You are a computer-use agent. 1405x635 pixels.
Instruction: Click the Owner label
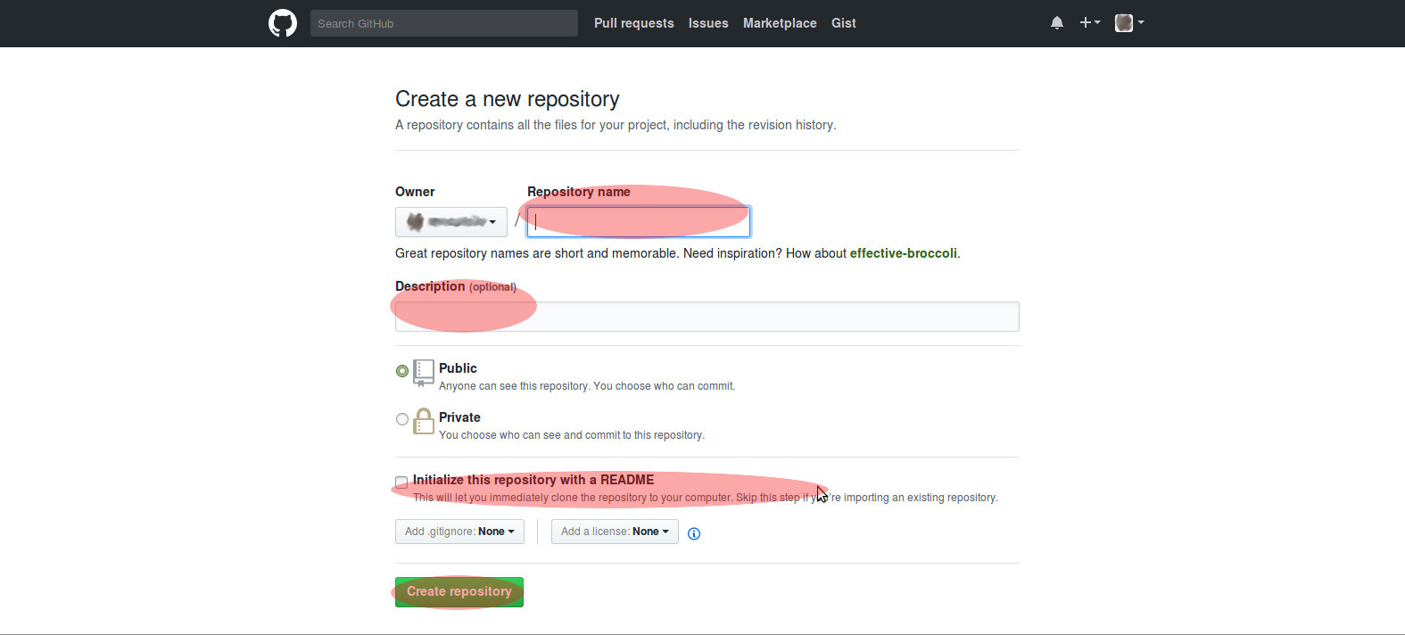click(415, 192)
